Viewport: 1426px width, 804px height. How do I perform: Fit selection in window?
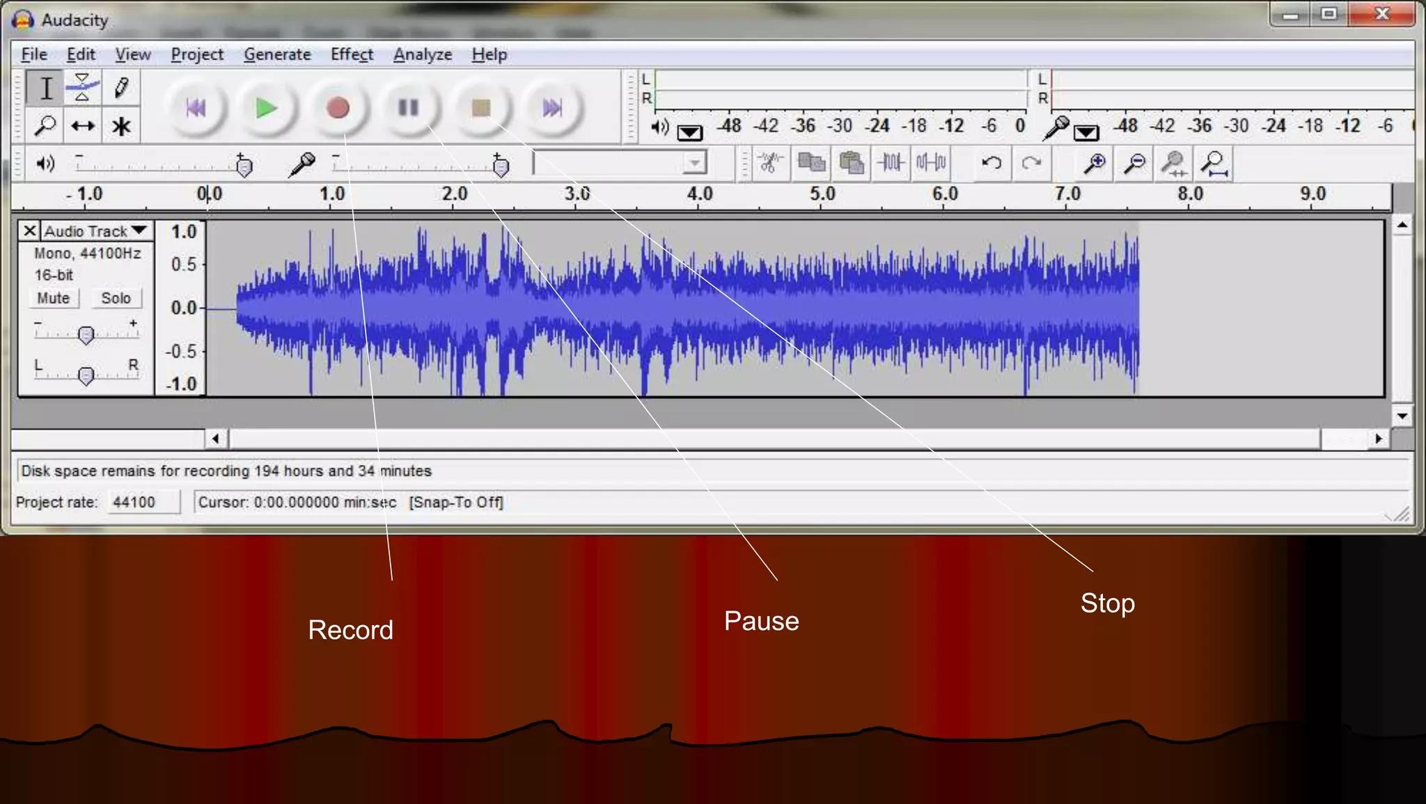point(1175,164)
